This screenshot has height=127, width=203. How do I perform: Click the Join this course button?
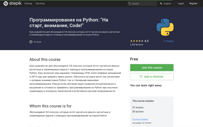pos(152,67)
